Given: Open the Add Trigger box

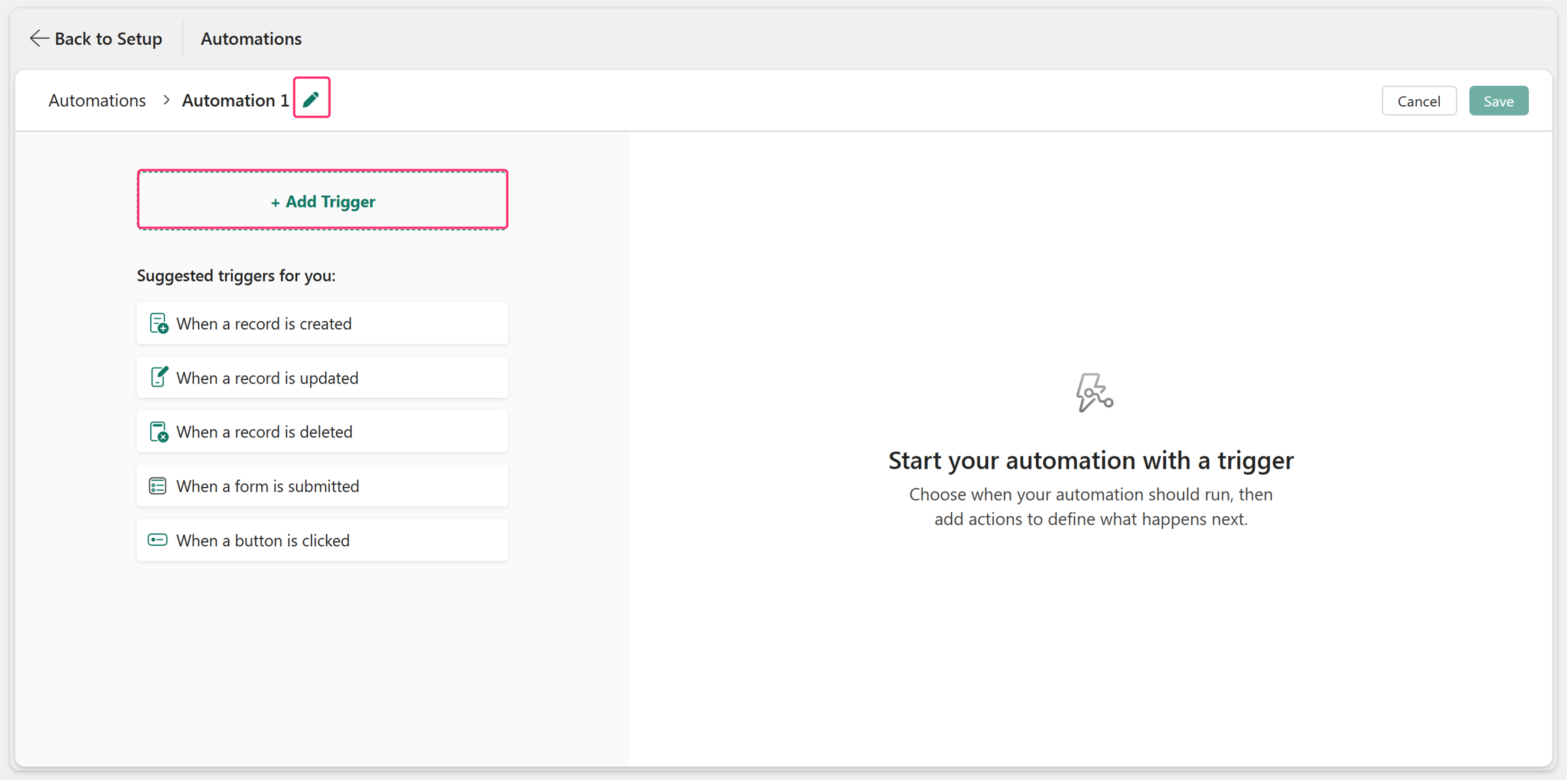Looking at the screenshot, I should click(322, 200).
